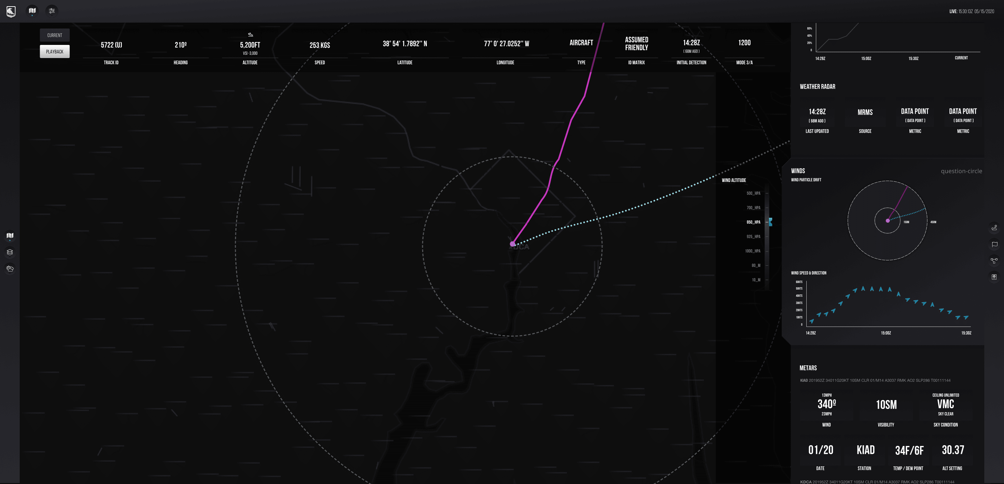This screenshot has height=484, width=1004.
Task: Click the METARS heading
Action: click(808, 368)
